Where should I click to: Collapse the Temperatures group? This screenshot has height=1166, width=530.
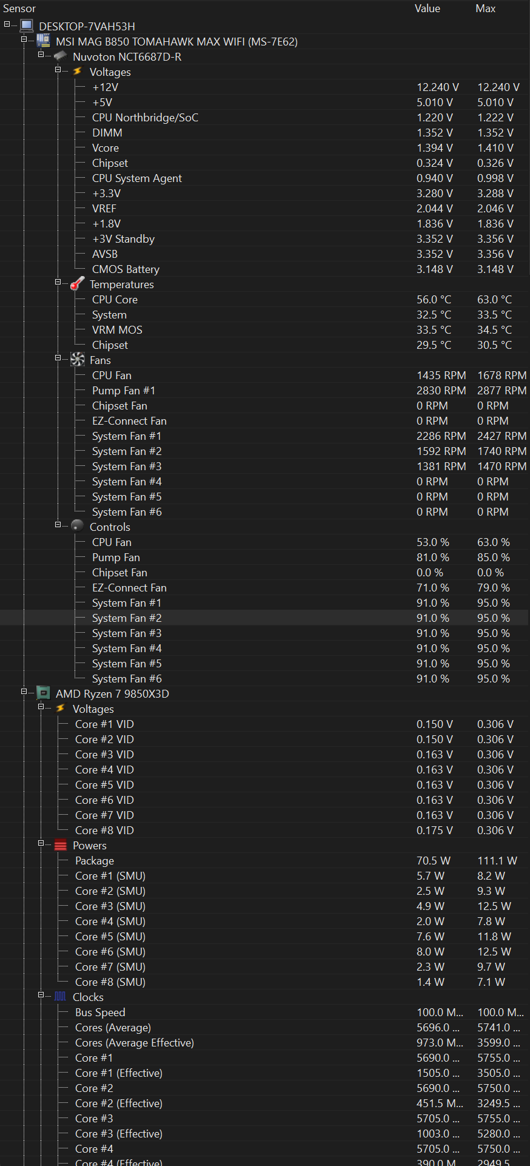click(58, 282)
